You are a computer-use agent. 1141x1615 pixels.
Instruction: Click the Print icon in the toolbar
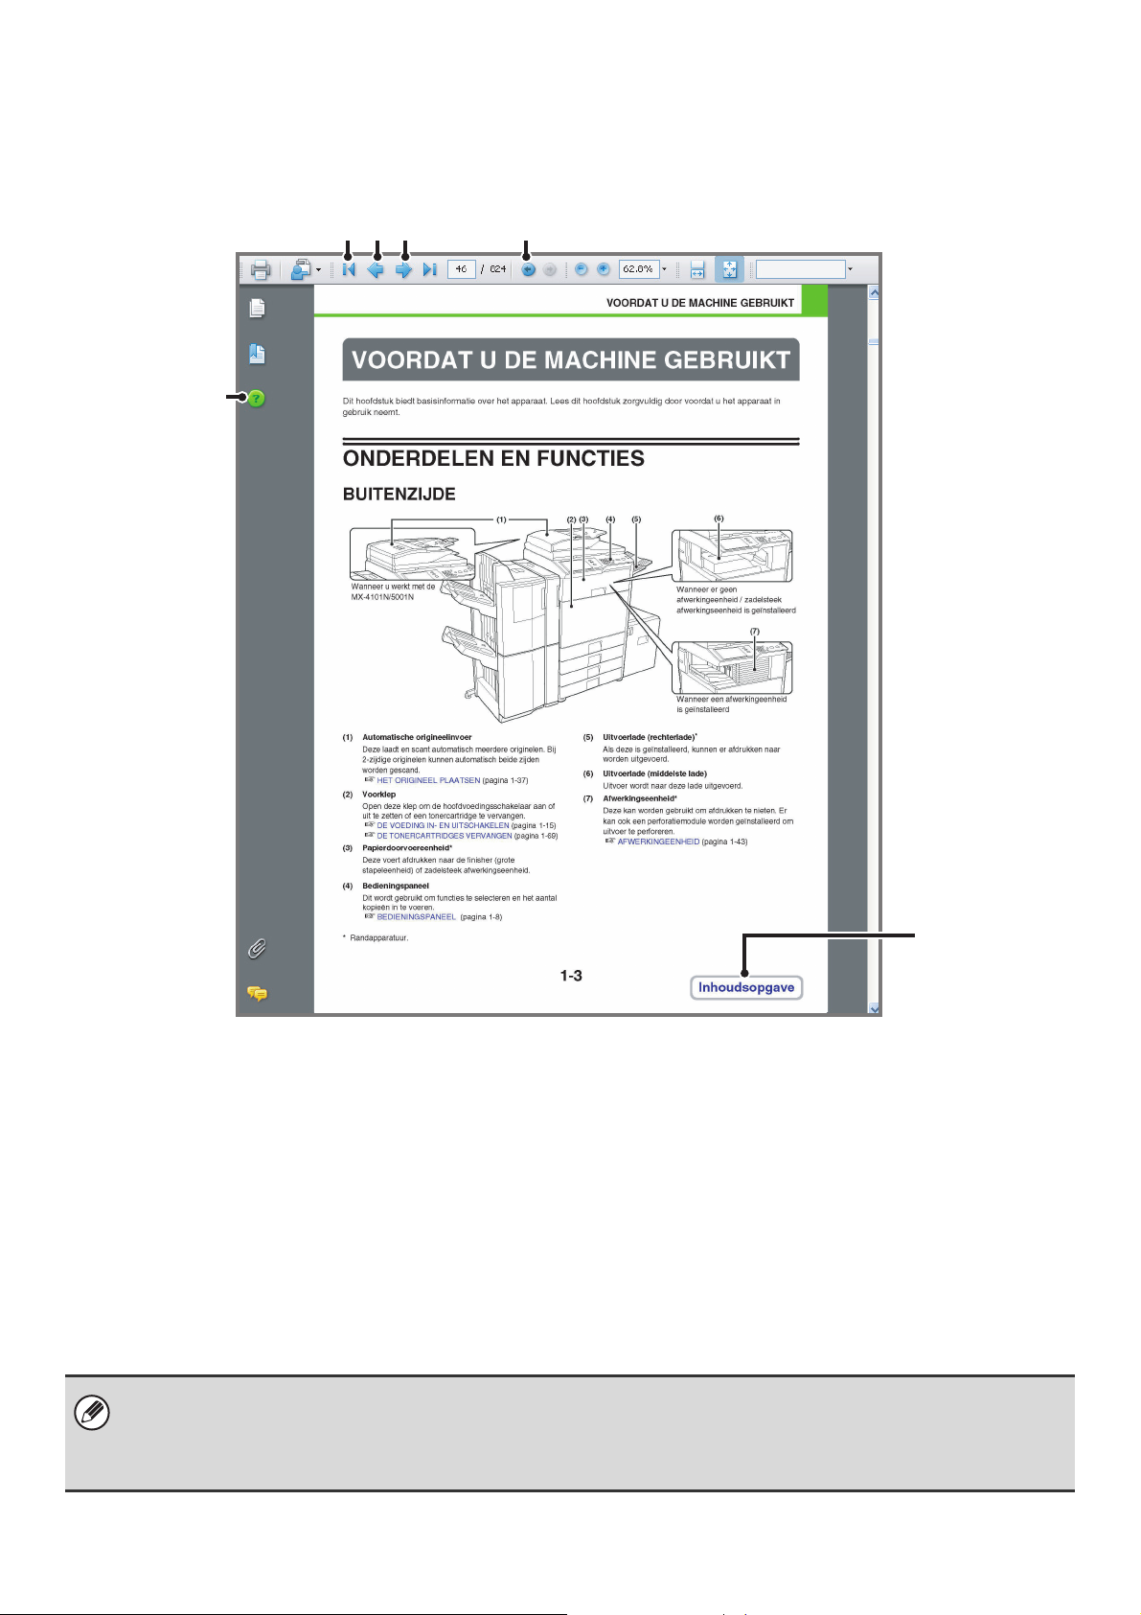(260, 270)
